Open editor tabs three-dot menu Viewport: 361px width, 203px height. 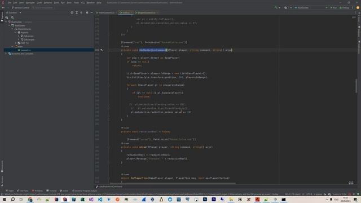pos(355,12)
